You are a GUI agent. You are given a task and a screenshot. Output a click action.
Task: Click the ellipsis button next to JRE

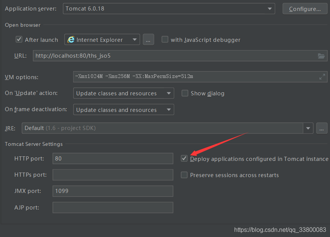tap(322, 128)
